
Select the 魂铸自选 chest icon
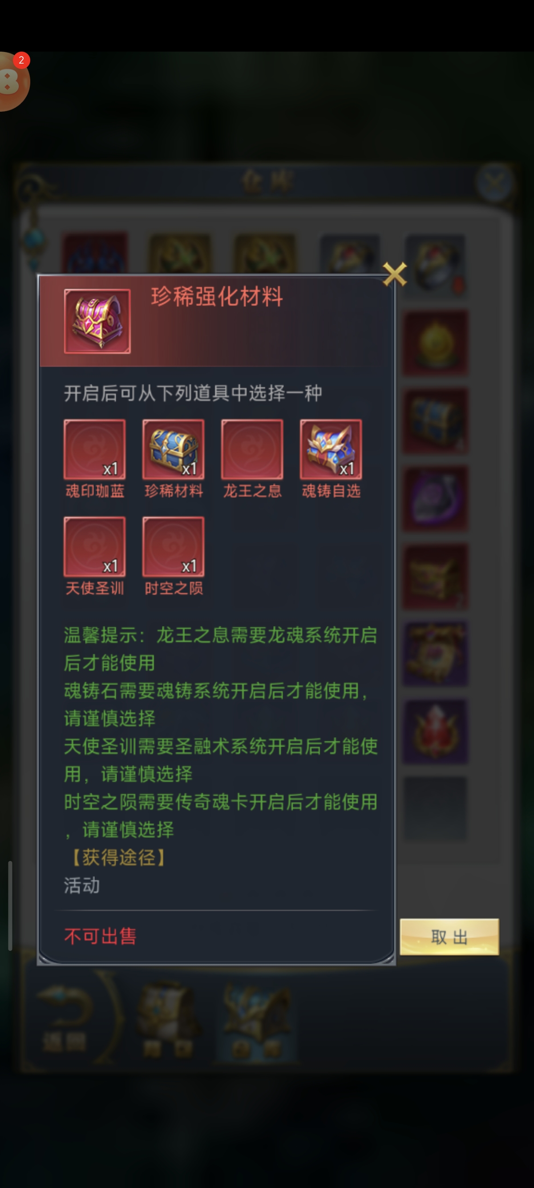click(331, 449)
